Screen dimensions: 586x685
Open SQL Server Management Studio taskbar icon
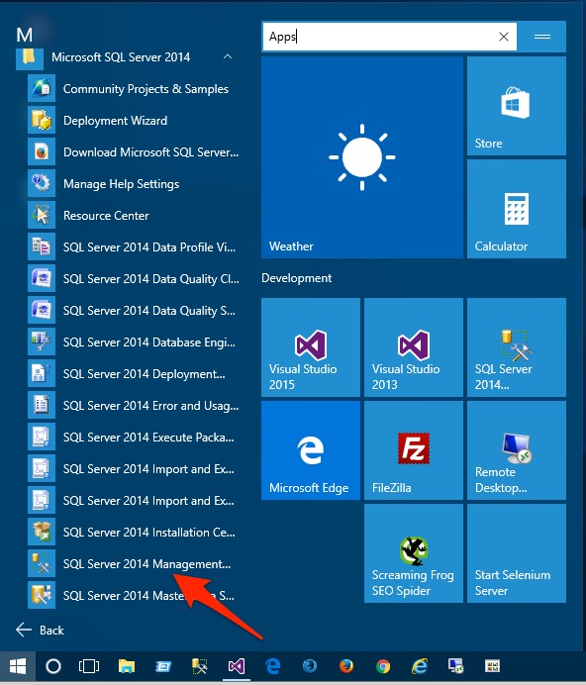coord(200,666)
